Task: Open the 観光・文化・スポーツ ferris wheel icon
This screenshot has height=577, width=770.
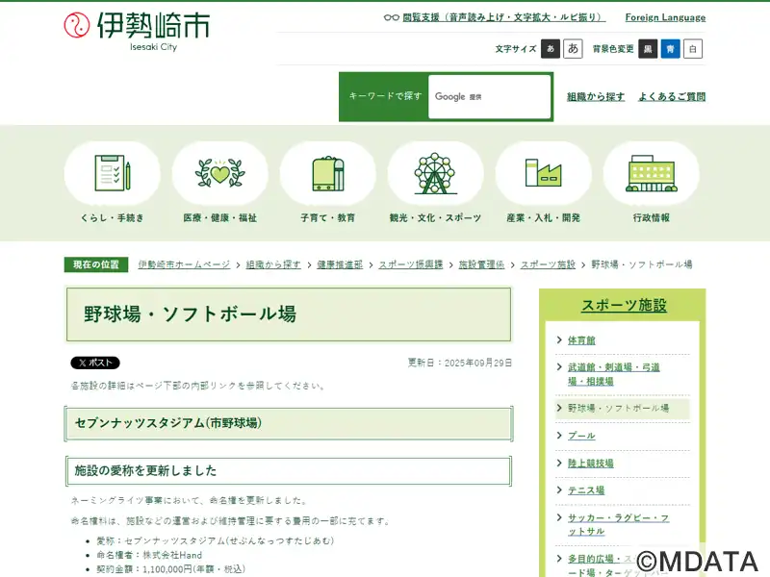Action: click(435, 173)
